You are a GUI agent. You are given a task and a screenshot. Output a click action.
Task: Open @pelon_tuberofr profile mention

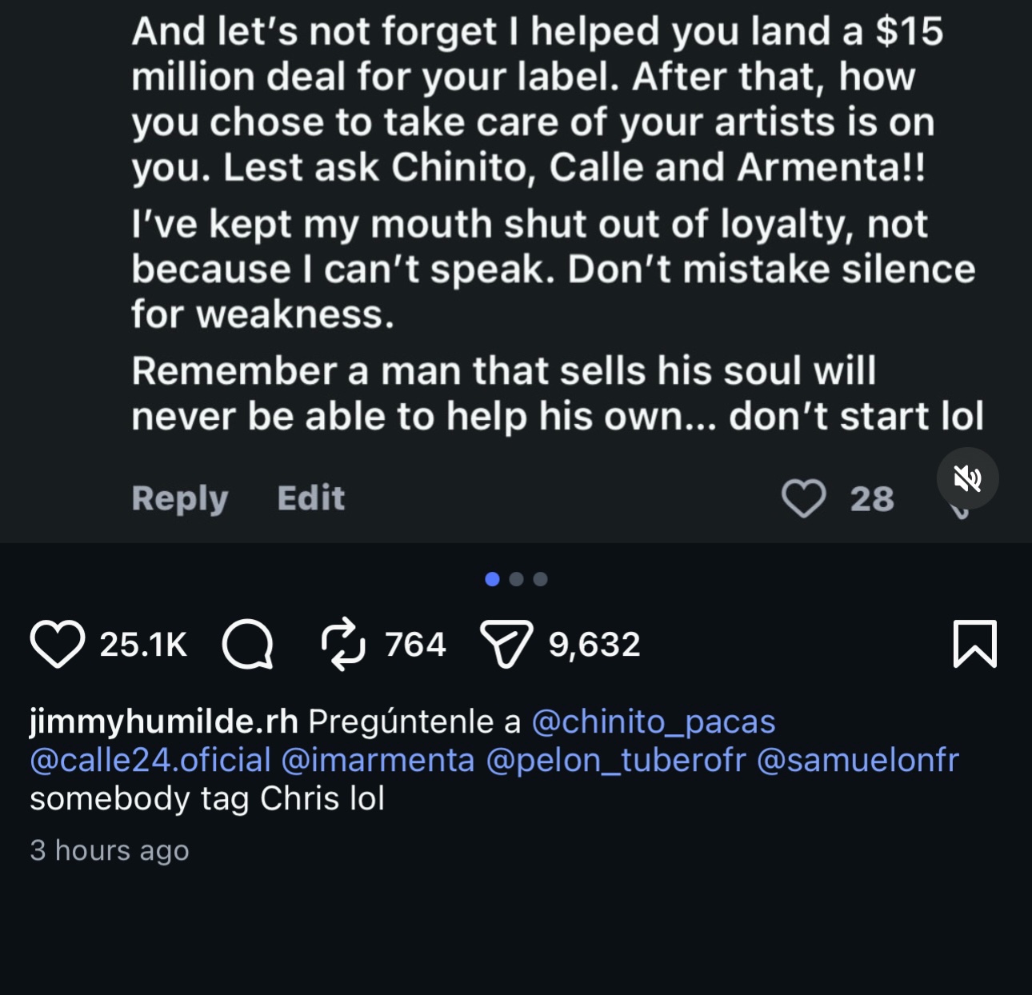(x=616, y=760)
